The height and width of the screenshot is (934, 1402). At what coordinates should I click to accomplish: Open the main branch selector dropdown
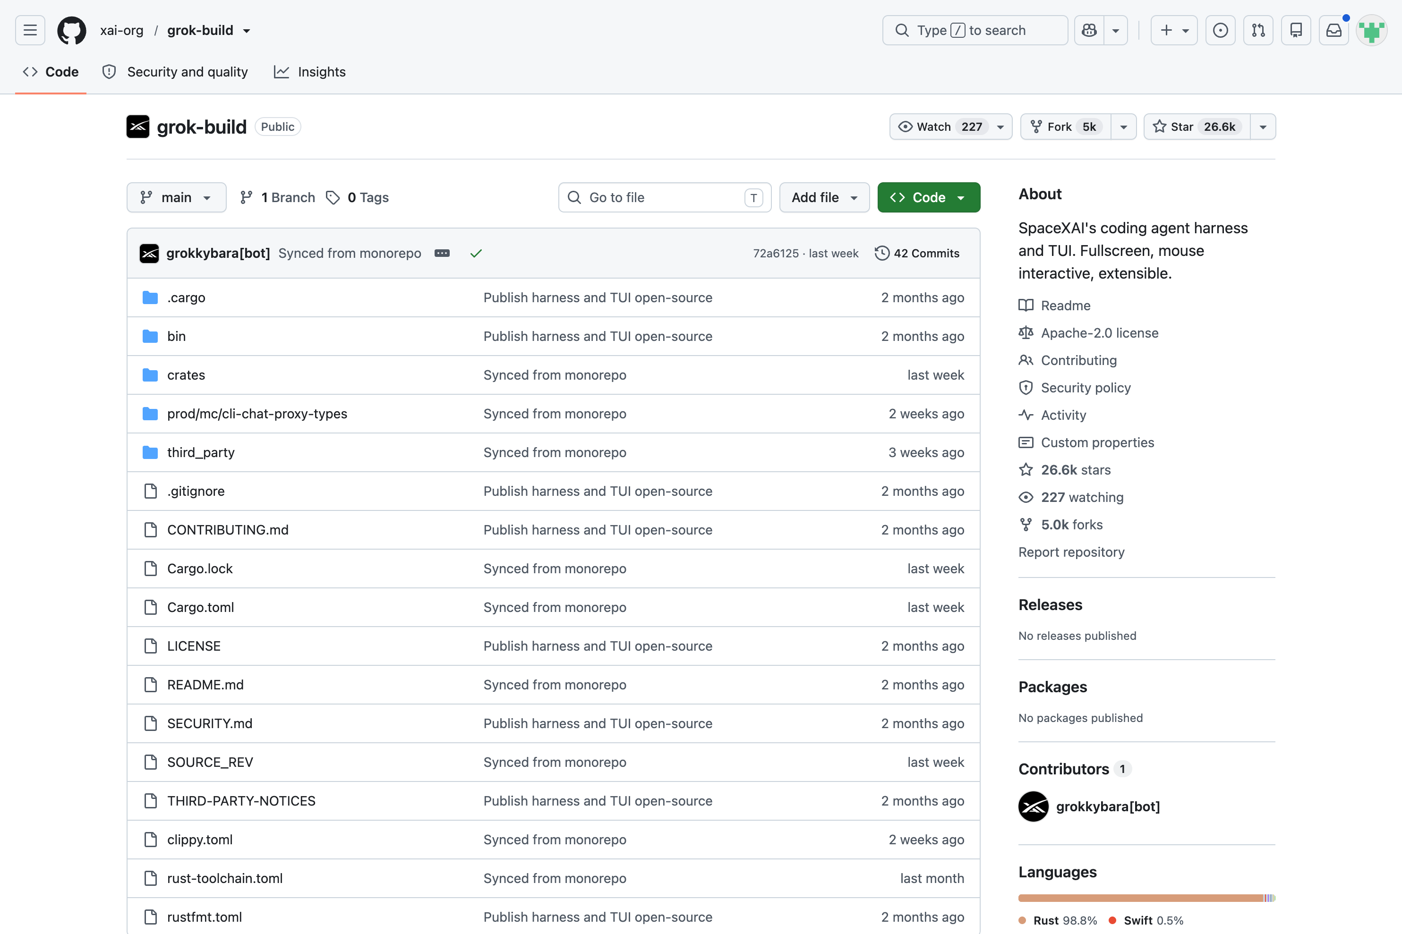click(176, 197)
